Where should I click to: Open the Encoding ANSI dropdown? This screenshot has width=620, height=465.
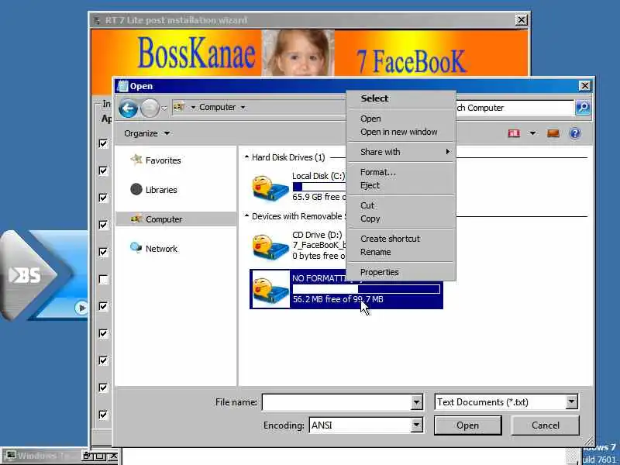click(x=416, y=425)
